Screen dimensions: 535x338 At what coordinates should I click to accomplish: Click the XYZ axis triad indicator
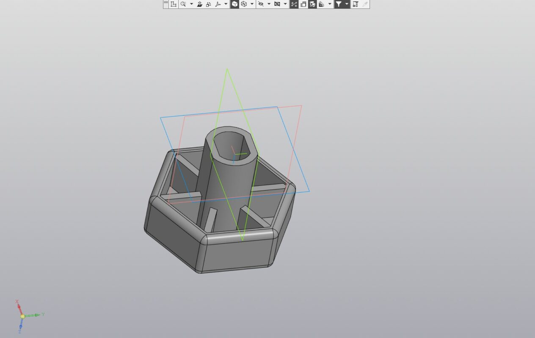(x=23, y=316)
